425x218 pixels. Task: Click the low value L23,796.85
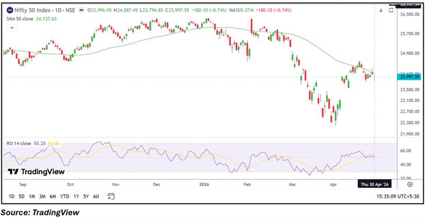click(x=151, y=10)
